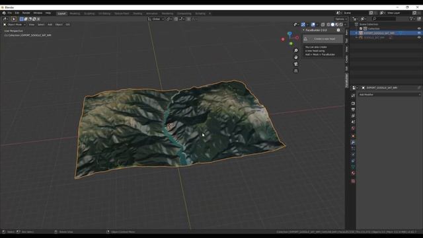The height and width of the screenshot is (238, 423).
Task: Toggle the camera view navigation icon
Action: 296,64
